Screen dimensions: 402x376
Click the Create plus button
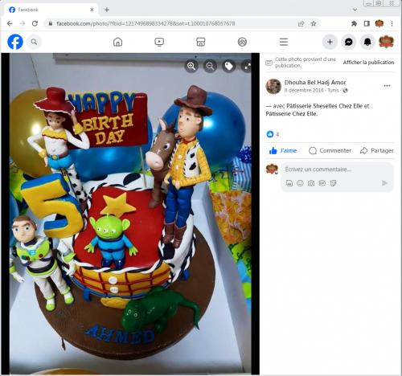coord(330,42)
